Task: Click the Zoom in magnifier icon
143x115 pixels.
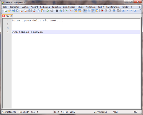Action: point(66,11)
